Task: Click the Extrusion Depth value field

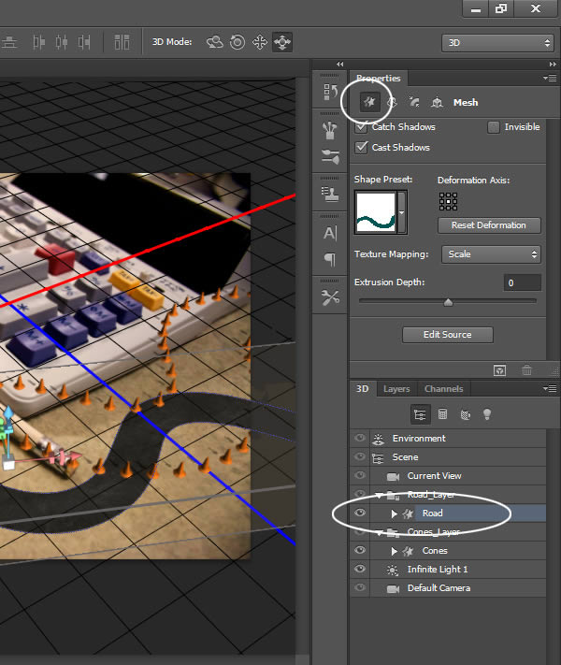Action: (522, 282)
